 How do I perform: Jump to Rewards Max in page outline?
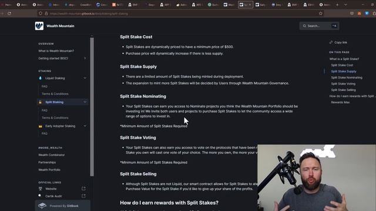(x=340, y=102)
